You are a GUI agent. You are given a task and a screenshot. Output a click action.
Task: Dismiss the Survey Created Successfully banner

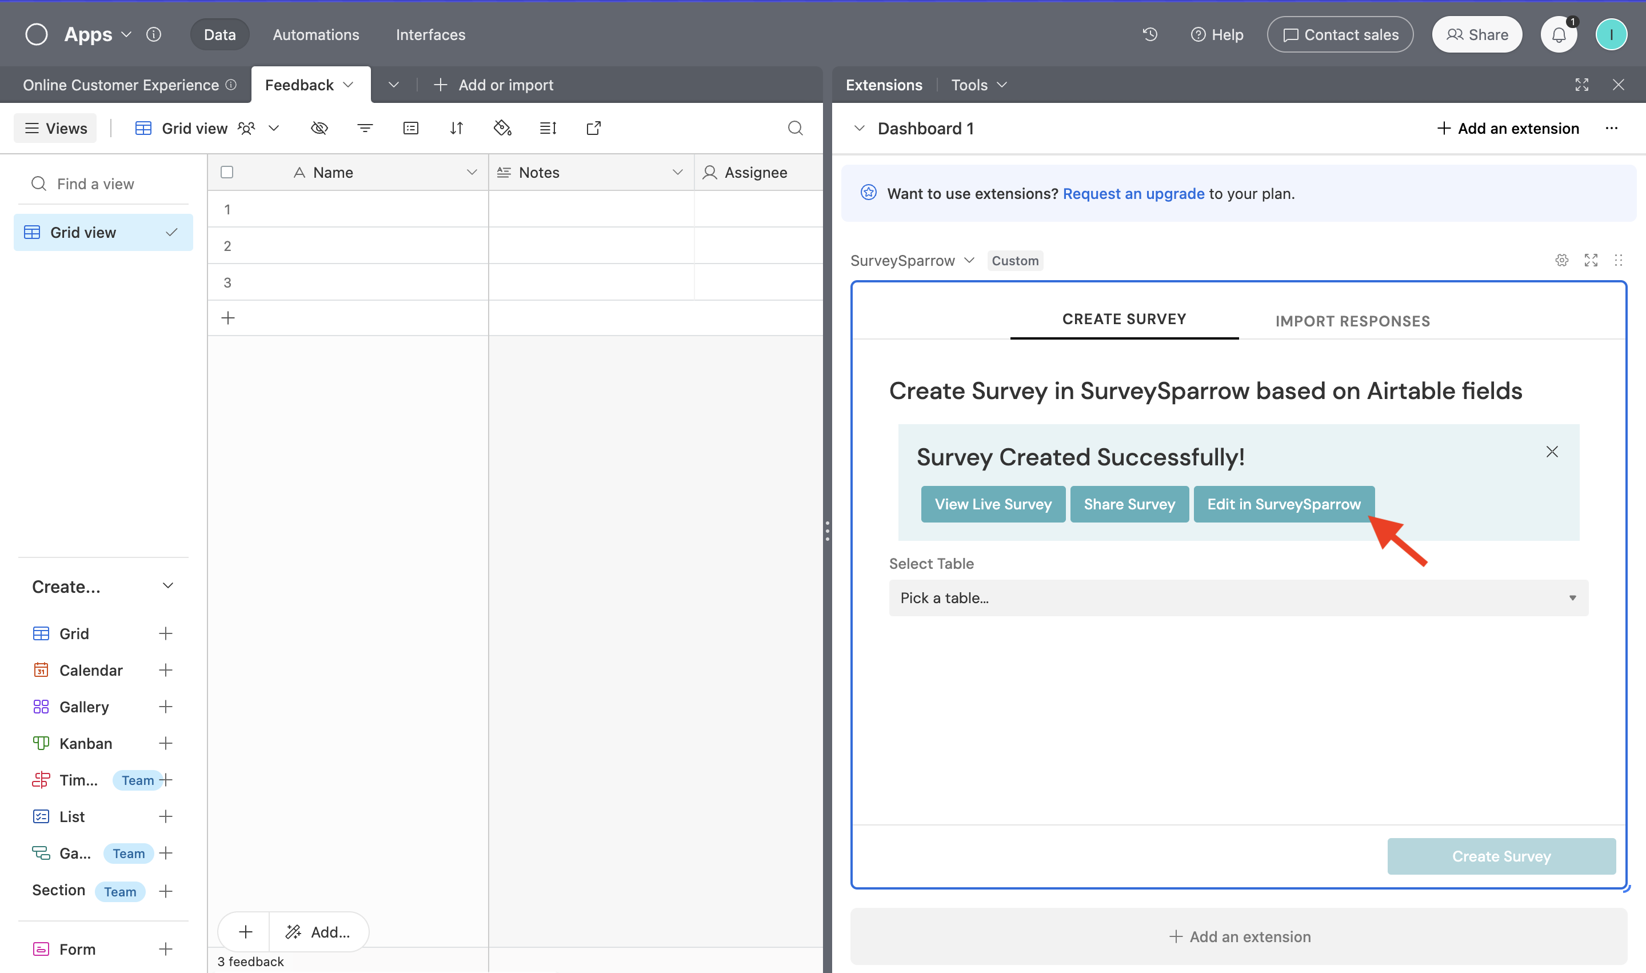pos(1552,452)
